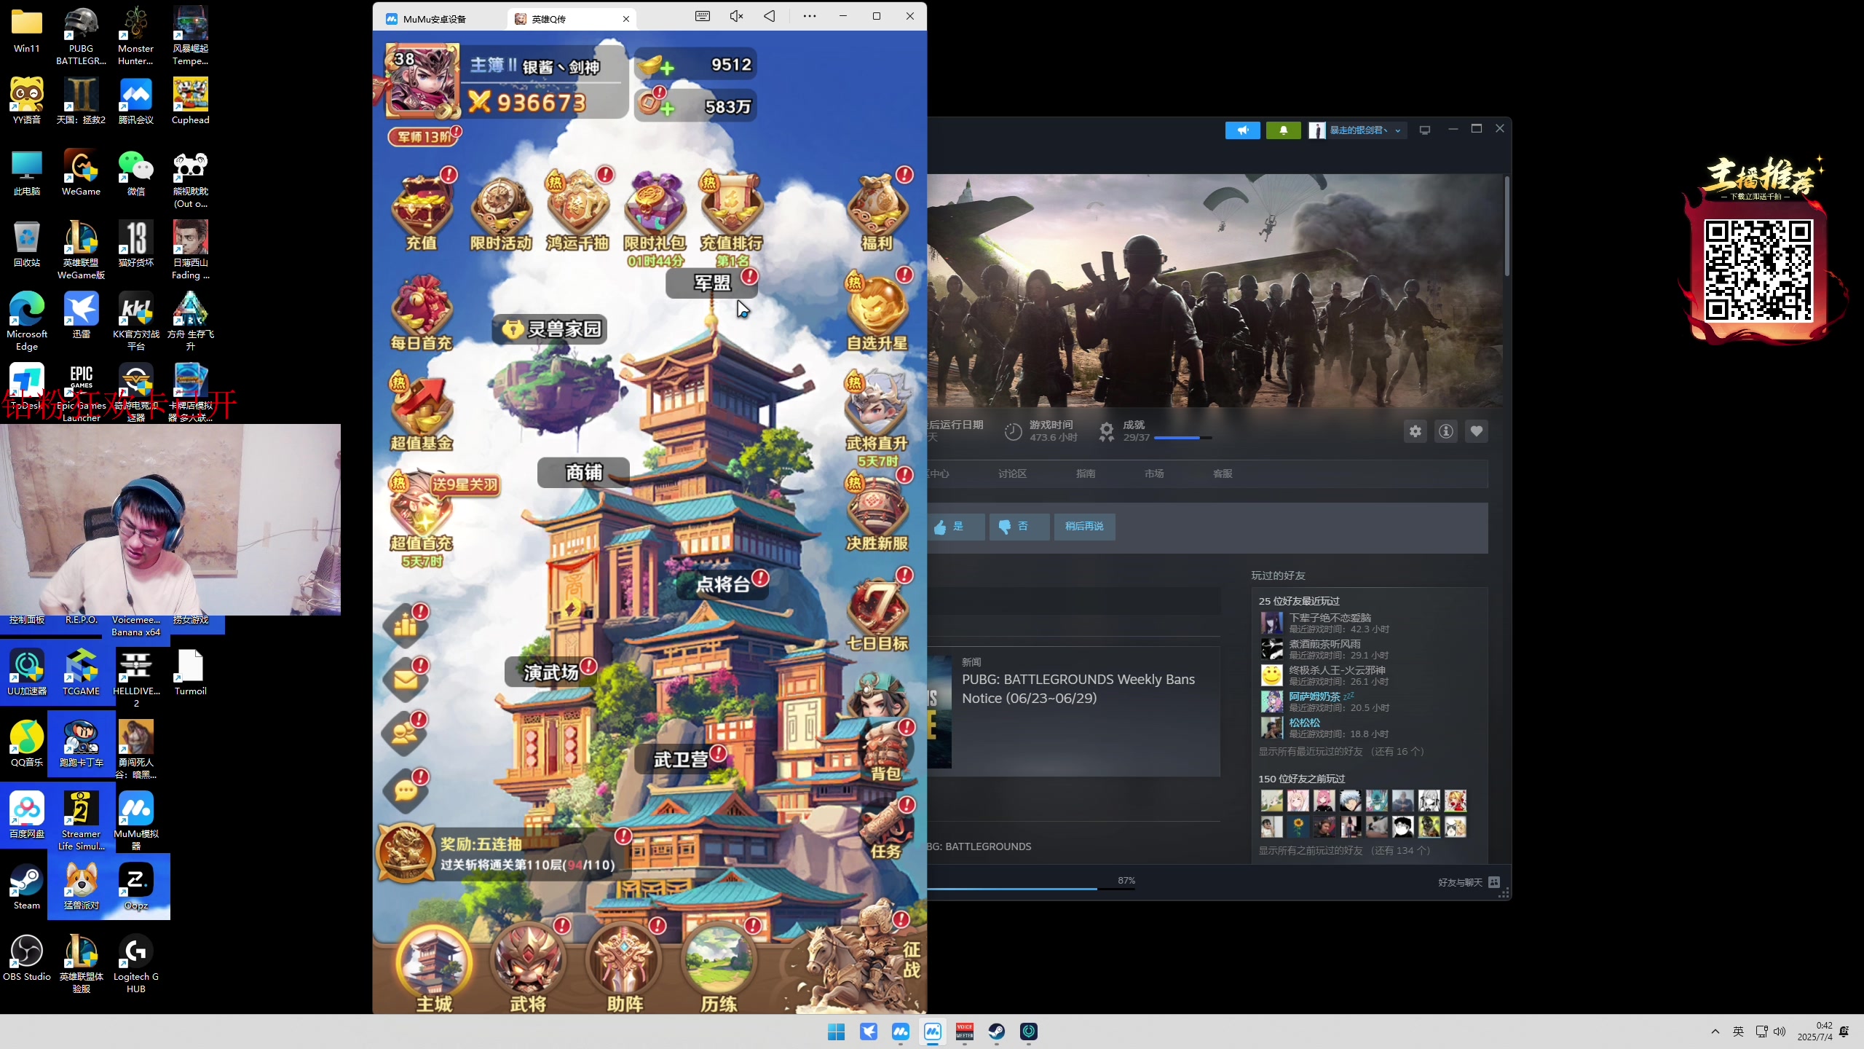Open the 福利 welfare bag icon
The image size is (1864, 1049).
tap(877, 211)
